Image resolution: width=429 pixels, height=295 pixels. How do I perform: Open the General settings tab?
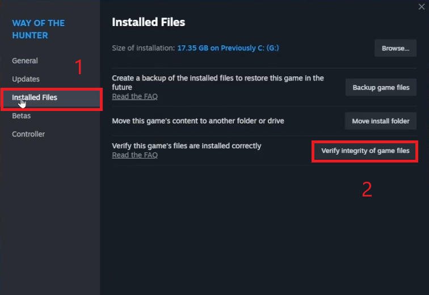pyautogui.click(x=25, y=61)
